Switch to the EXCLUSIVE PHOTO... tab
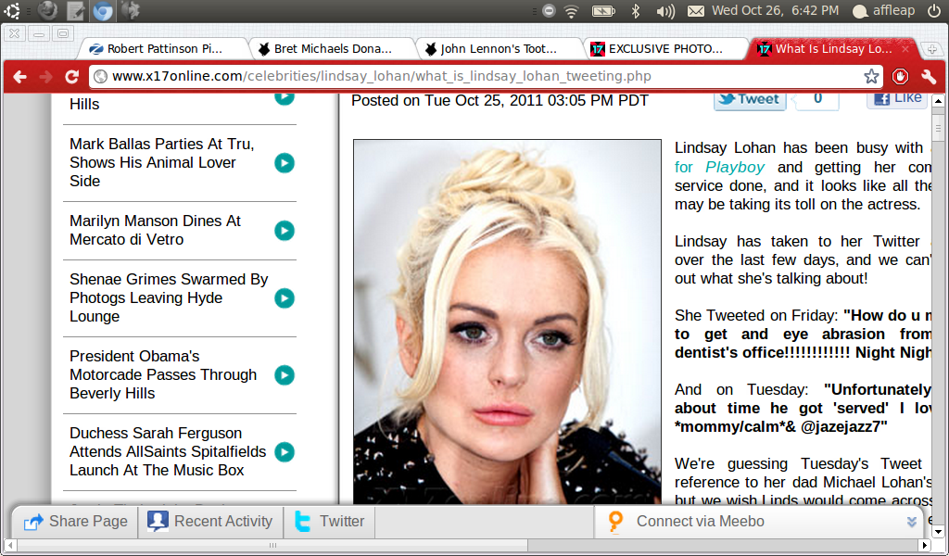This screenshot has width=949, height=556. coord(664,49)
